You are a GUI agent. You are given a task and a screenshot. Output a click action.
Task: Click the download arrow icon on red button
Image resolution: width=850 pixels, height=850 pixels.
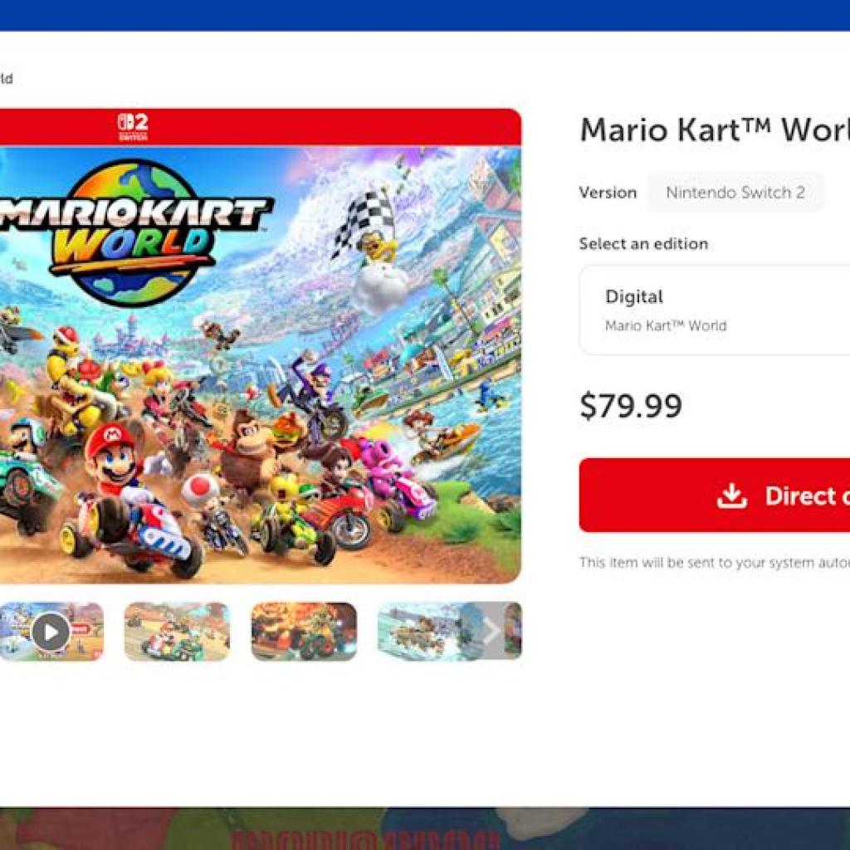click(x=732, y=496)
